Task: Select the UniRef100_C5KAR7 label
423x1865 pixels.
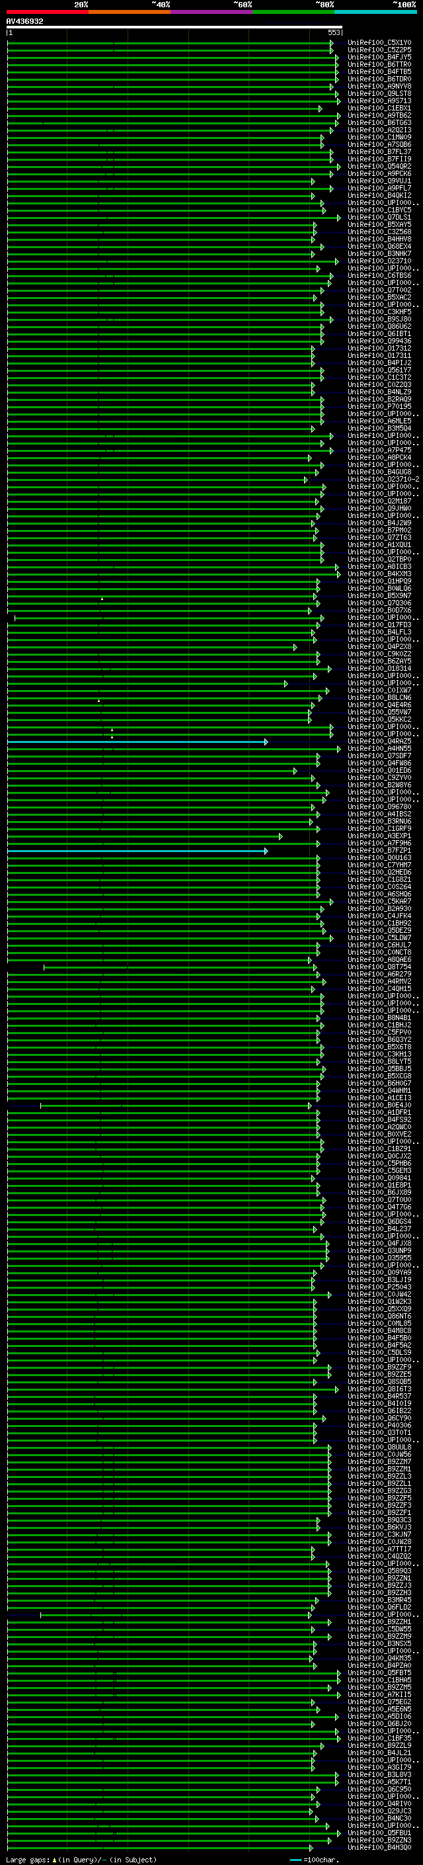Action: point(379,901)
